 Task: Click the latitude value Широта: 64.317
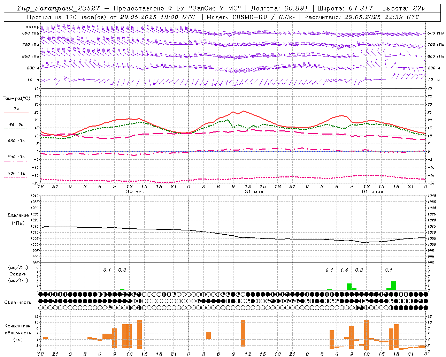tap(345, 8)
